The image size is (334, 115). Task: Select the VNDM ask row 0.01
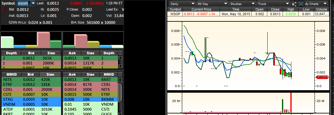click(91, 104)
